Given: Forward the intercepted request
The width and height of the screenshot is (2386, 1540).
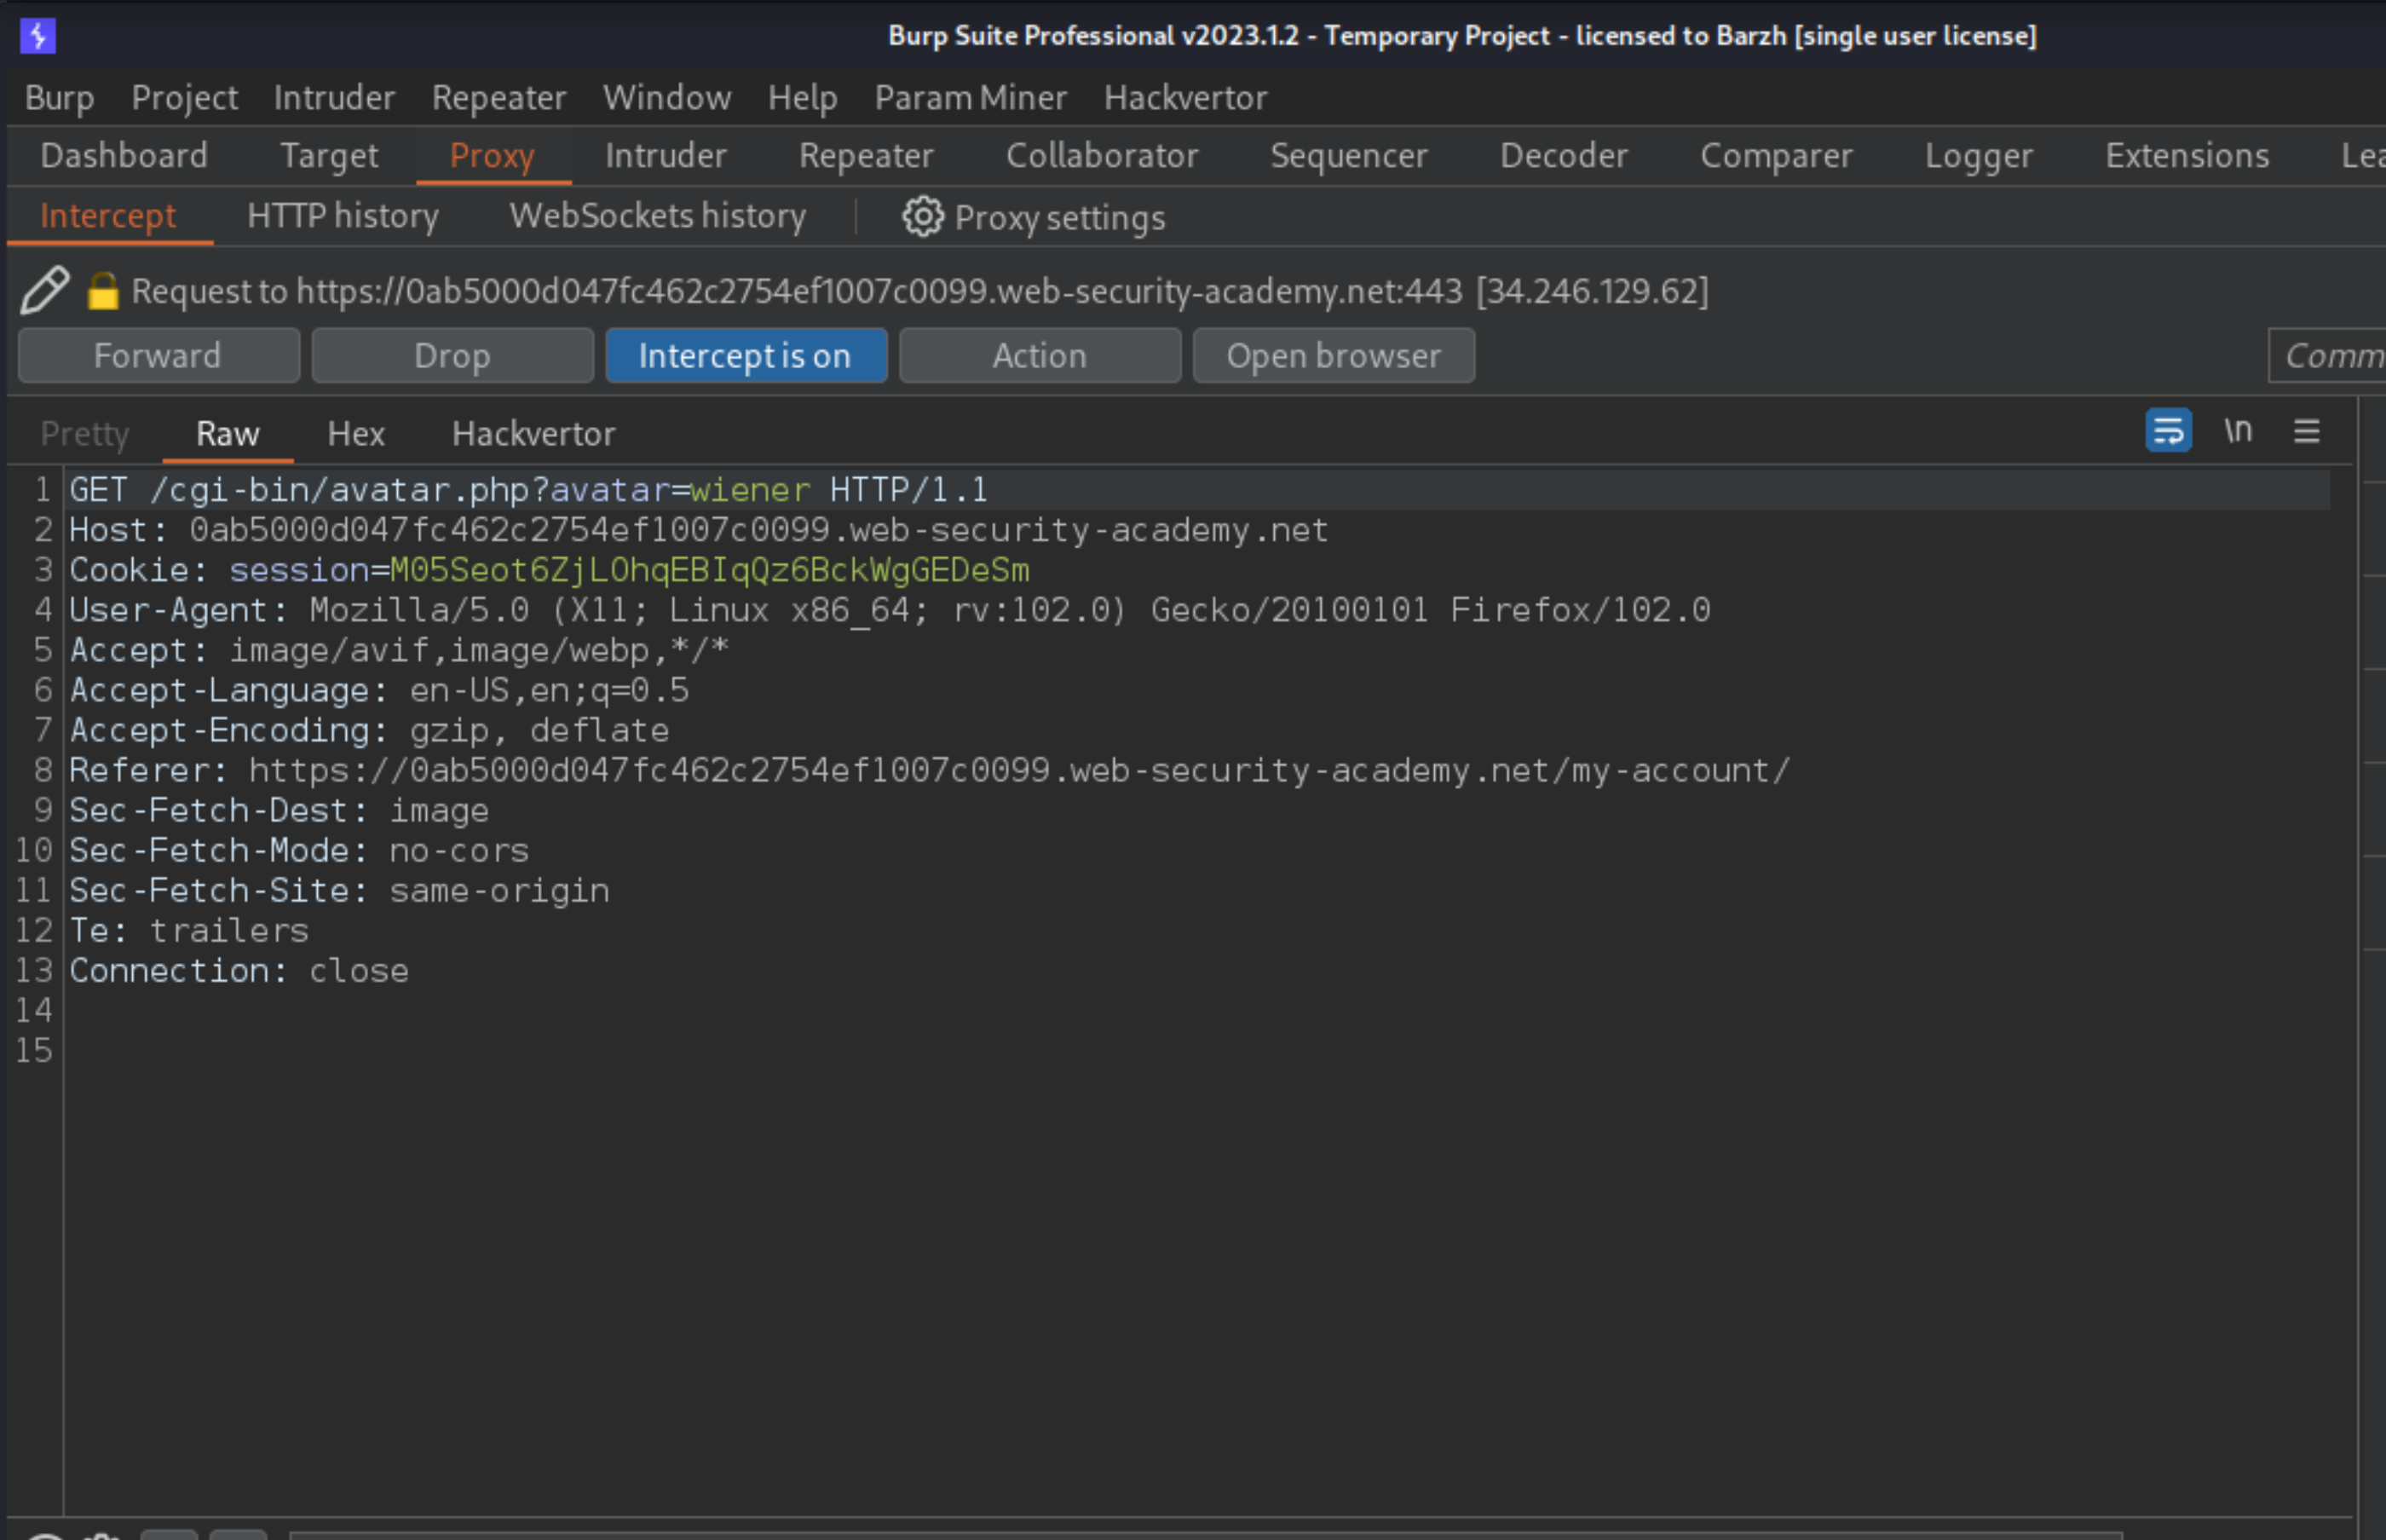Looking at the screenshot, I should pyautogui.click(x=159, y=356).
